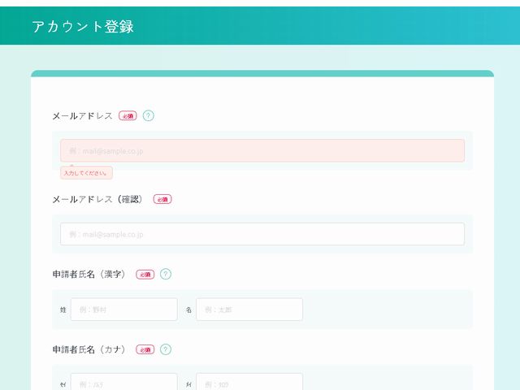Select the kanji 姓 field (例：野村)
This screenshot has height=390, width=520.
(123, 310)
